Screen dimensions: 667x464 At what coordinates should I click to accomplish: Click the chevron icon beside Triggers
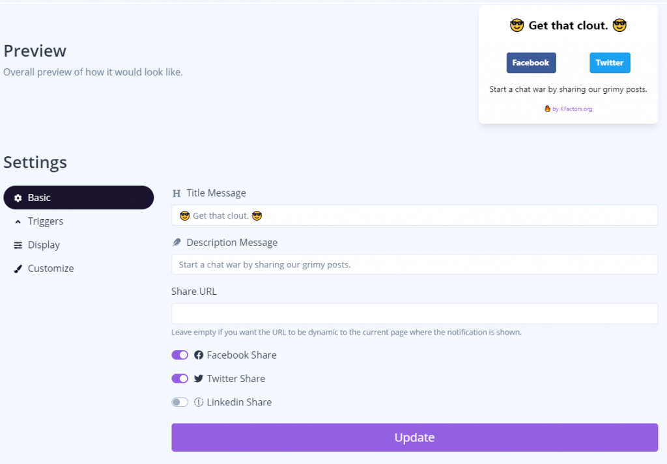click(18, 222)
